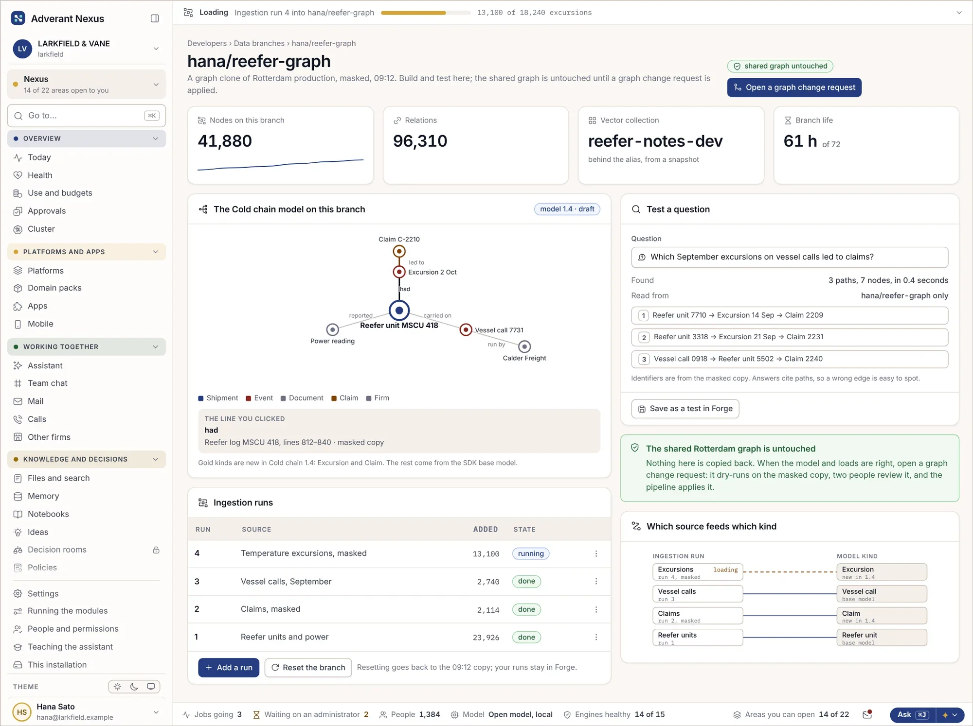The width and height of the screenshot is (973, 726).
Task: Open row options for Claims, masked run
Action: click(x=596, y=609)
